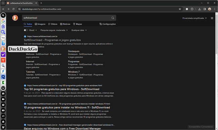Go back to the previous page
The image size is (218, 130).
[3, 9]
